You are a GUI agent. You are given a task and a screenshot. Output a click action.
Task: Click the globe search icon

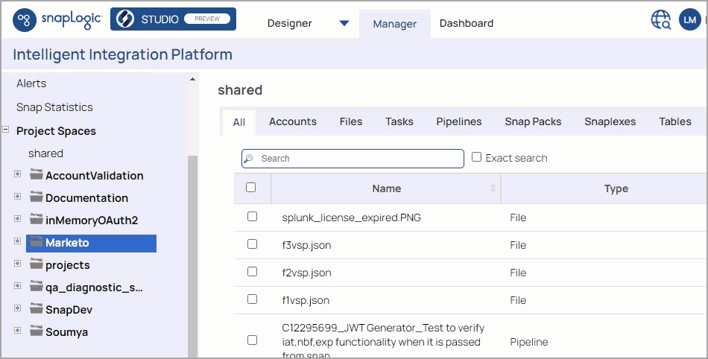(x=660, y=20)
